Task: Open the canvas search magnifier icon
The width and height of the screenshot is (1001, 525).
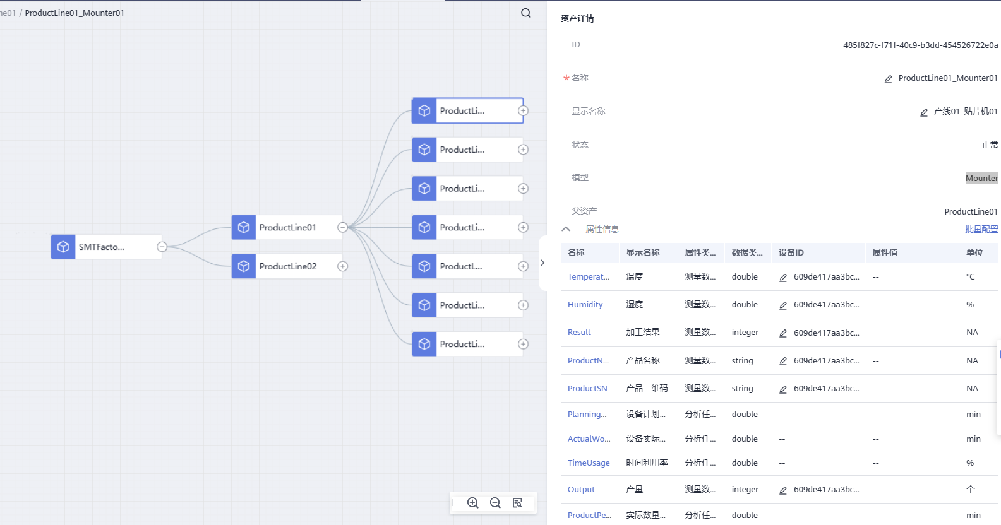Action: (525, 13)
